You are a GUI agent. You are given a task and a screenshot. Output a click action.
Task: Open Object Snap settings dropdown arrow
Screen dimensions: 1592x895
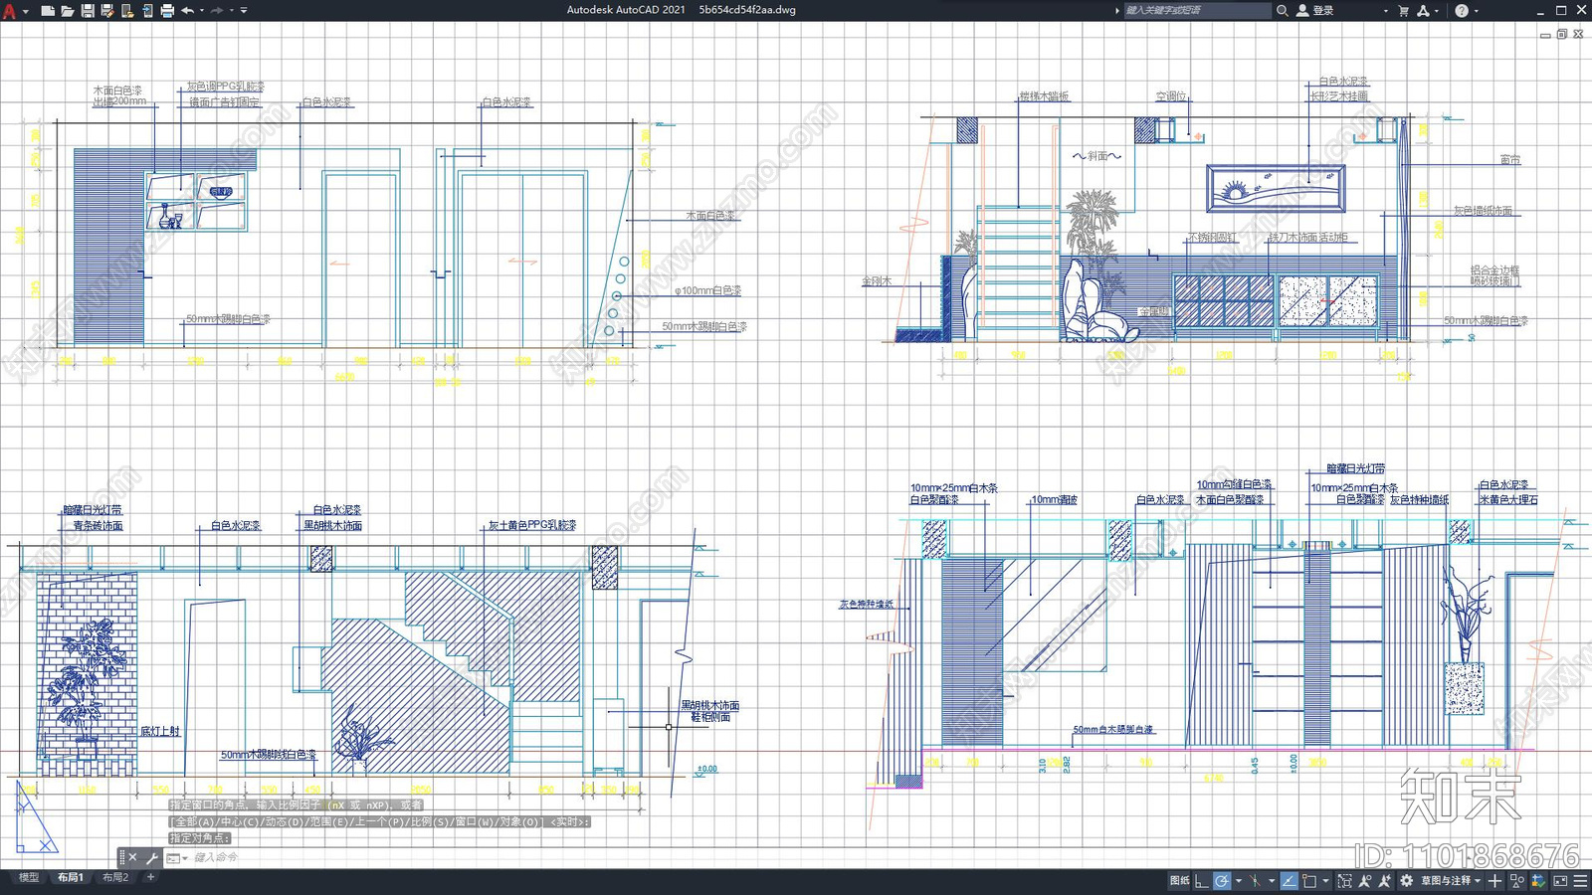(1325, 881)
